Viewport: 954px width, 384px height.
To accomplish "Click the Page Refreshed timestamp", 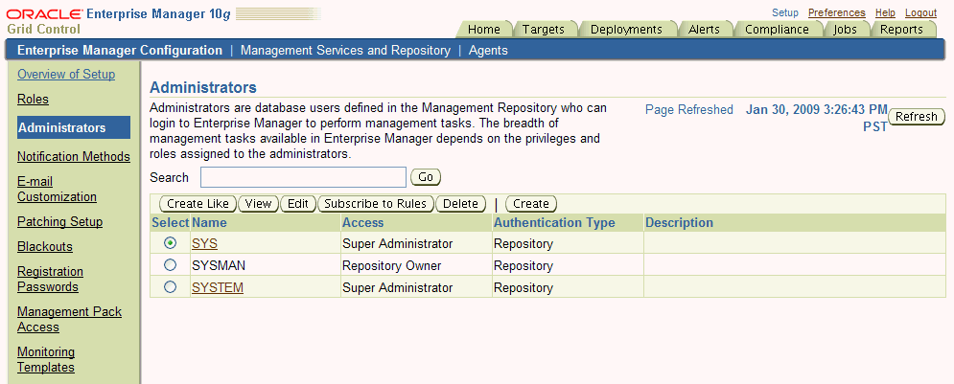I will click(817, 117).
